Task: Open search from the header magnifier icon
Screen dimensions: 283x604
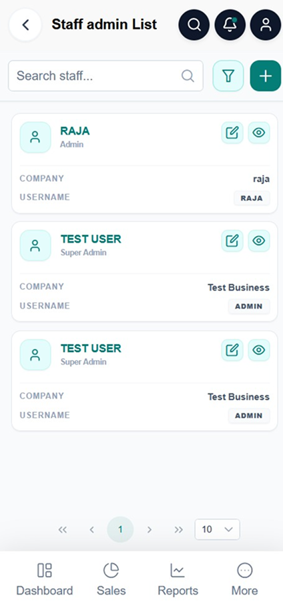Action: click(194, 25)
